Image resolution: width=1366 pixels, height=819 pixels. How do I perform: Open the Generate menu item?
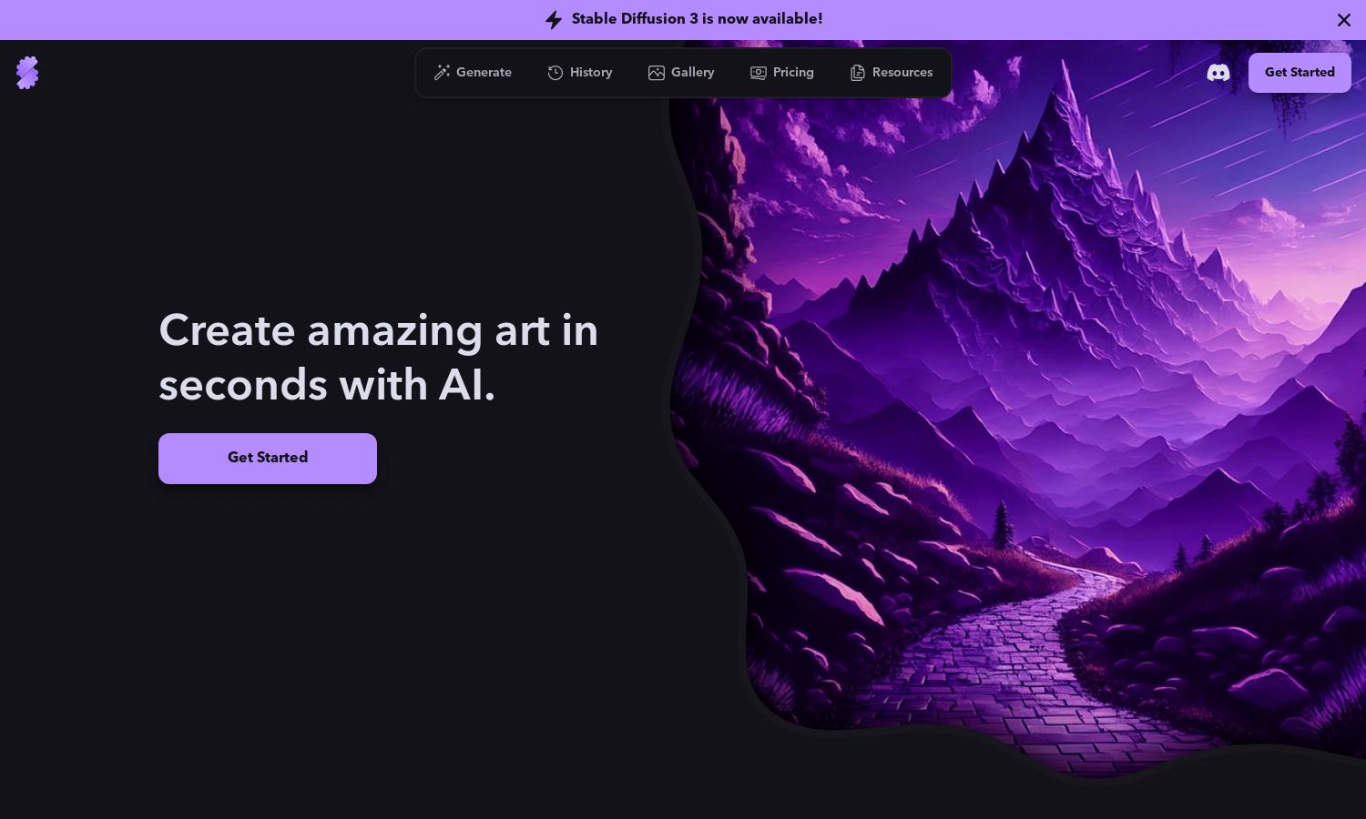[473, 73]
